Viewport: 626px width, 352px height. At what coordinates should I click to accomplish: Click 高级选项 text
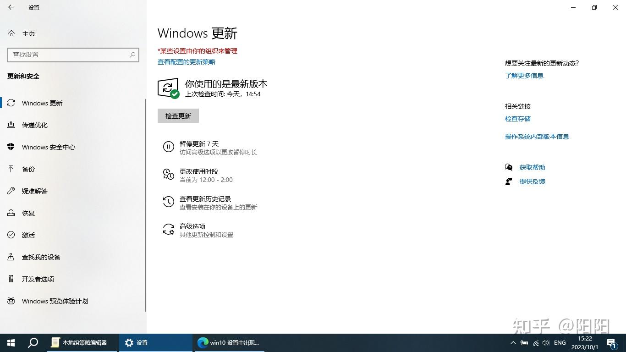pos(192,226)
